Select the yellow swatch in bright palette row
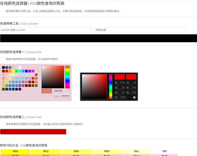 coord(13,71)
